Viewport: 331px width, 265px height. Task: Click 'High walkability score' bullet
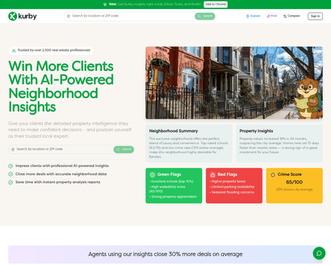pyautogui.click(x=168, y=189)
